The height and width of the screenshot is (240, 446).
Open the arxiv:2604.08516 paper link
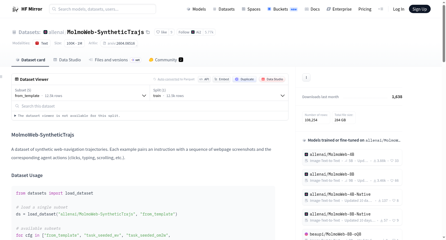pyautogui.click(x=119, y=43)
